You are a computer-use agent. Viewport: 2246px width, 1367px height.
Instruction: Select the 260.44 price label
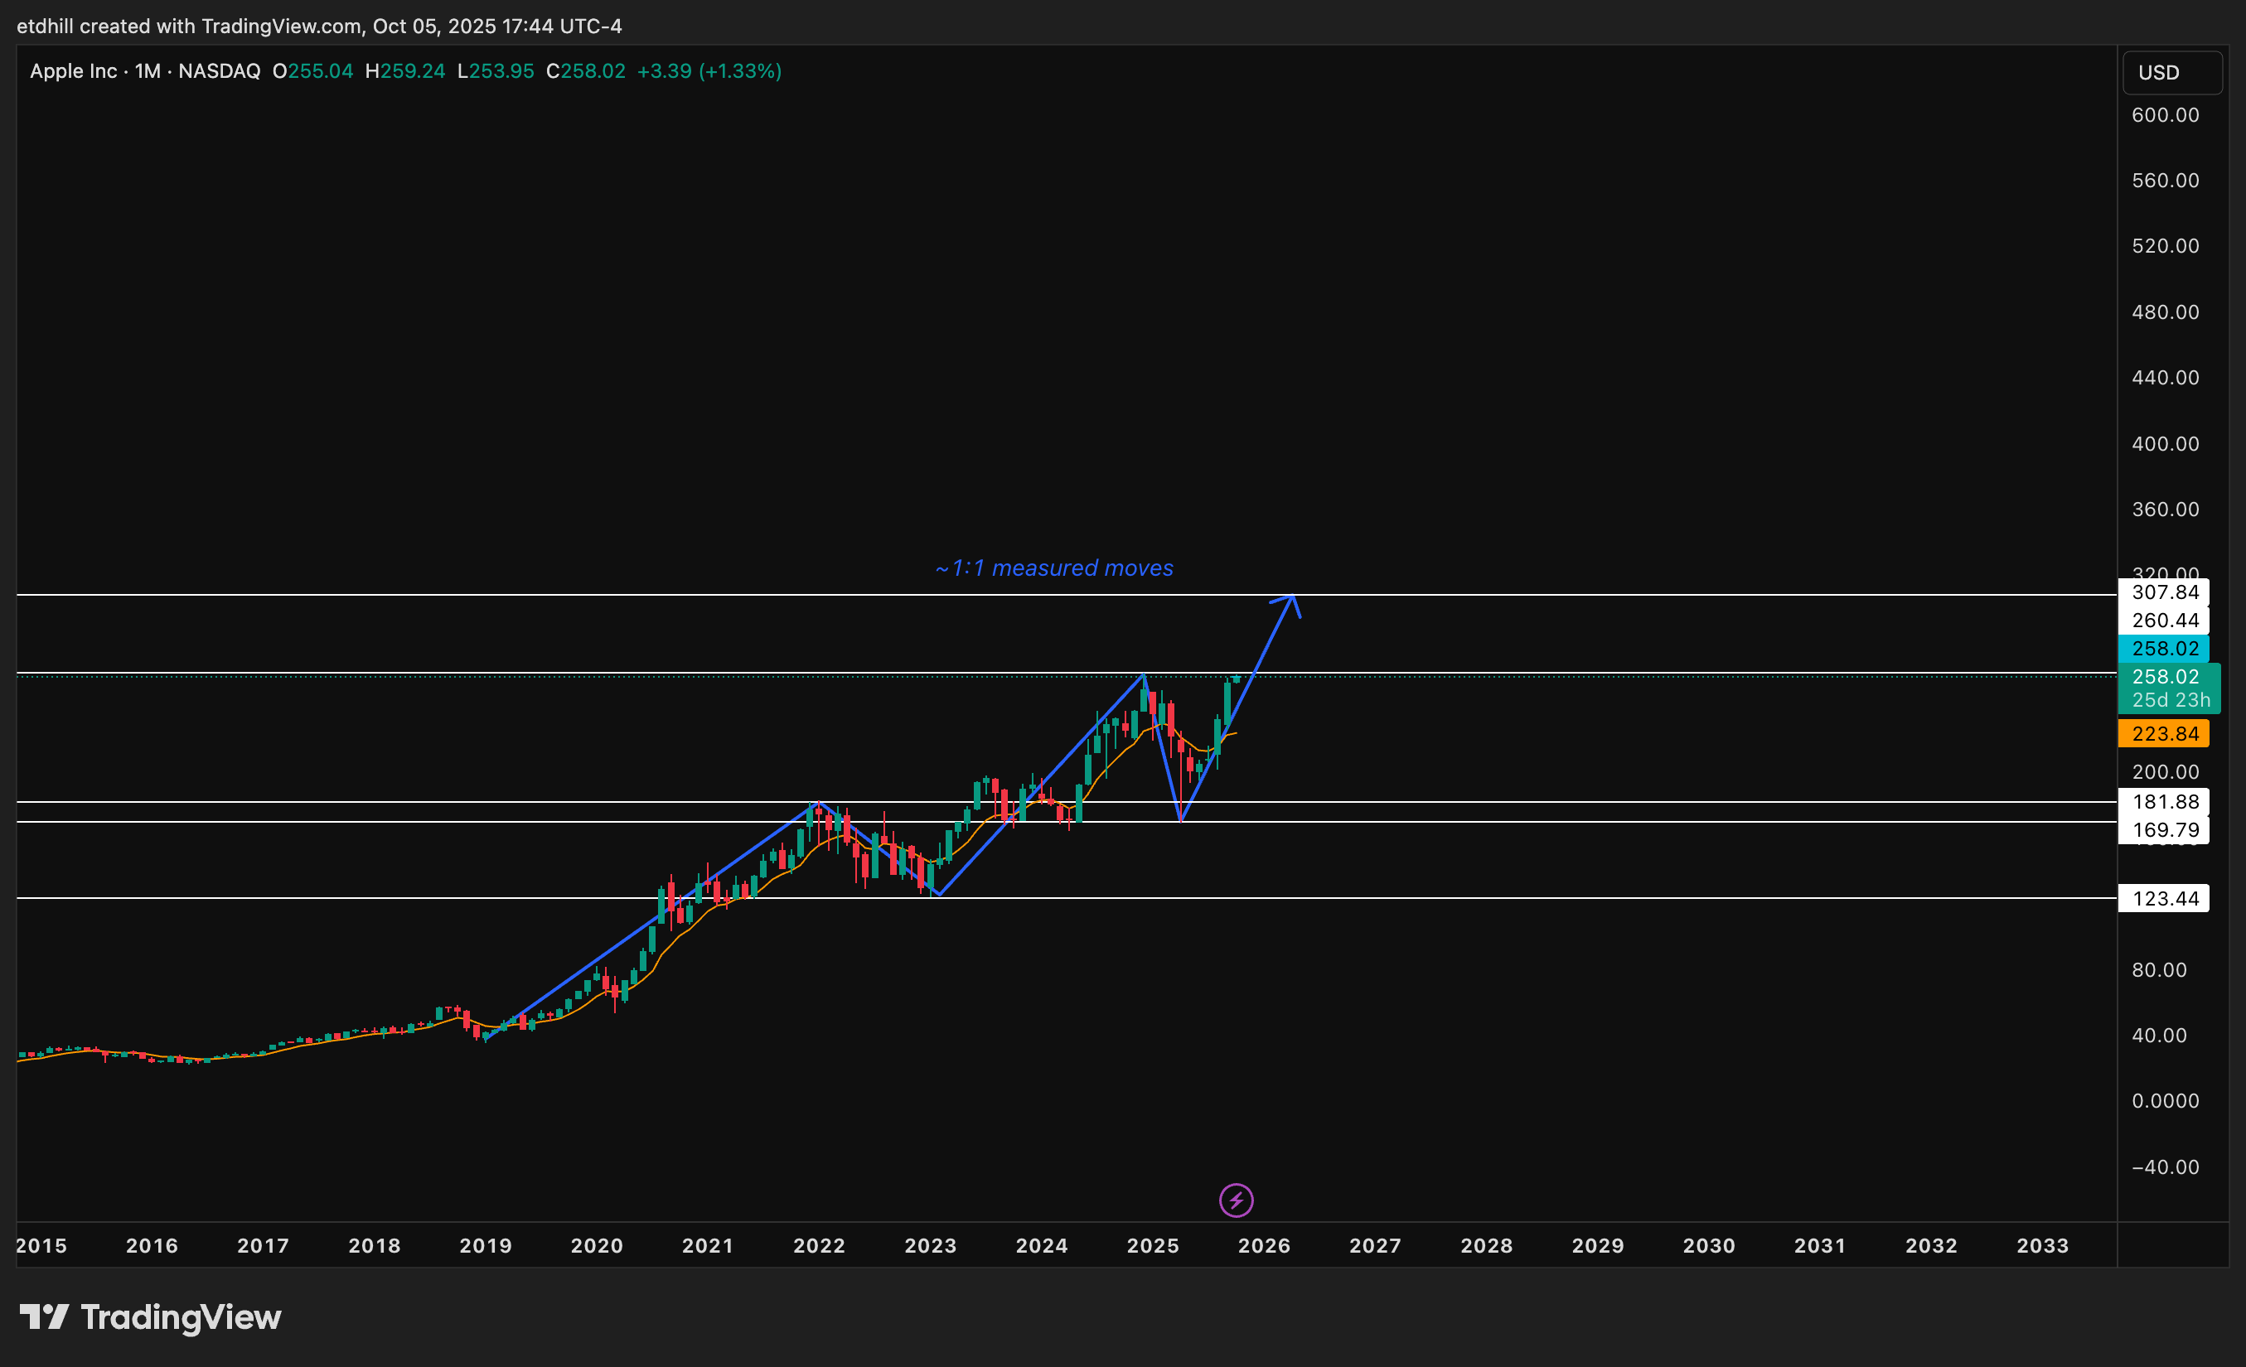click(x=2164, y=621)
